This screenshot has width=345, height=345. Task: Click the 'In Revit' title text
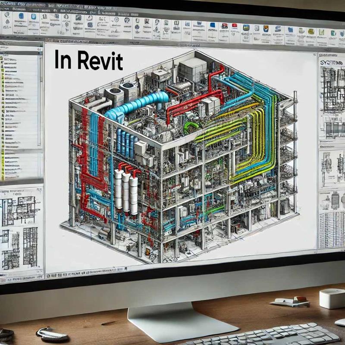click(x=88, y=61)
